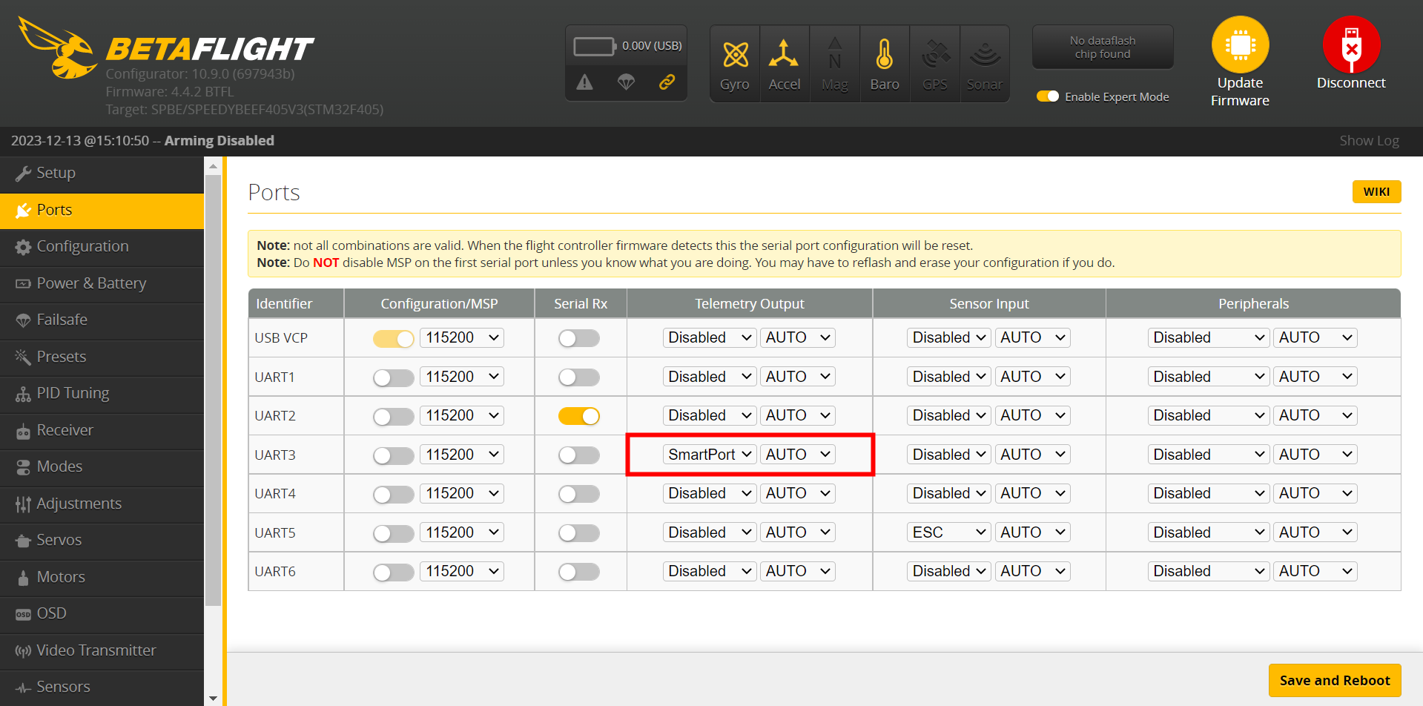The width and height of the screenshot is (1423, 706).
Task: Click the No dataflash chip found box
Action: pyautogui.click(x=1103, y=47)
